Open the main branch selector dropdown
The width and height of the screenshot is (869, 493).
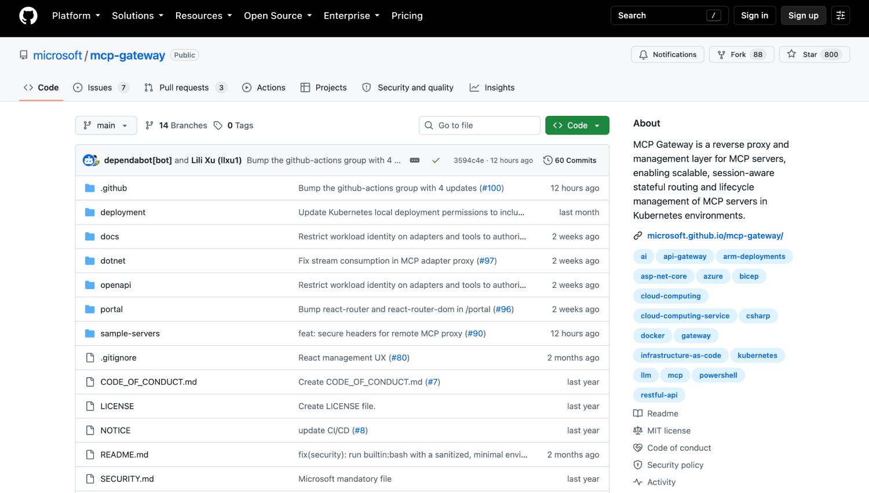[x=106, y=126]
